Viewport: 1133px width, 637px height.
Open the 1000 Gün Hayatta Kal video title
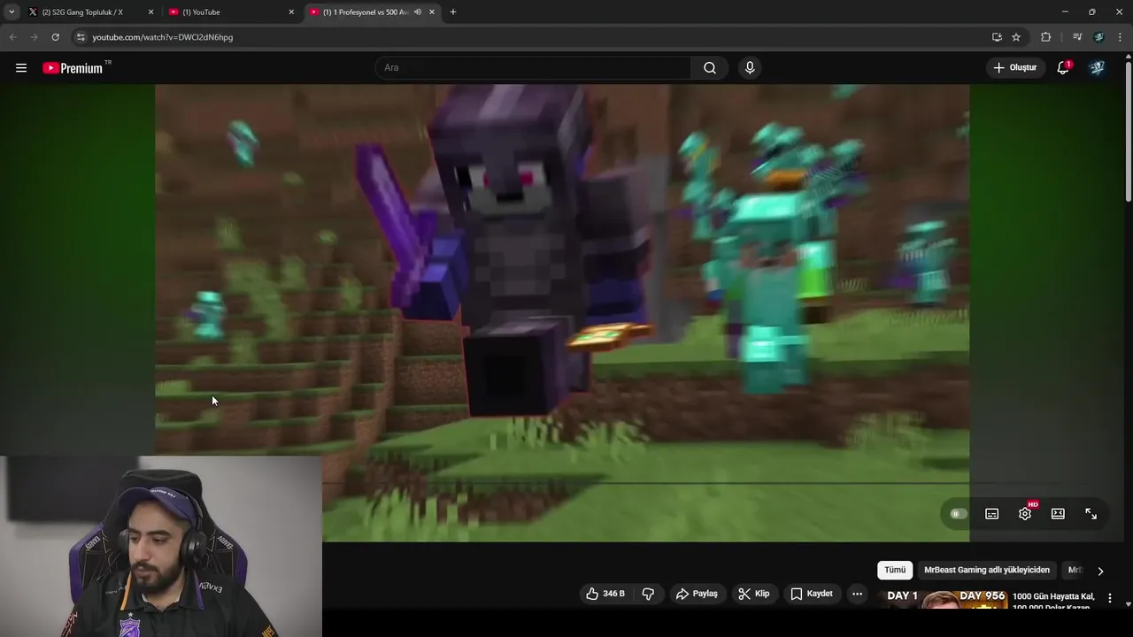(x=1053, y=601)
